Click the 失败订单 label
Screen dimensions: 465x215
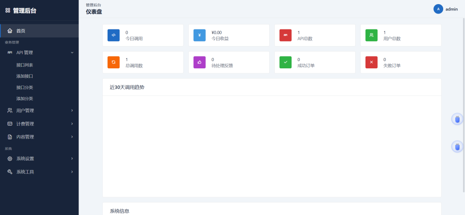tap(392, 66)
